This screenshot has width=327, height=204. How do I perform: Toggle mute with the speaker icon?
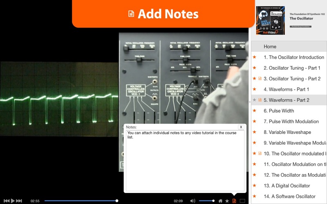pos(193,201)
